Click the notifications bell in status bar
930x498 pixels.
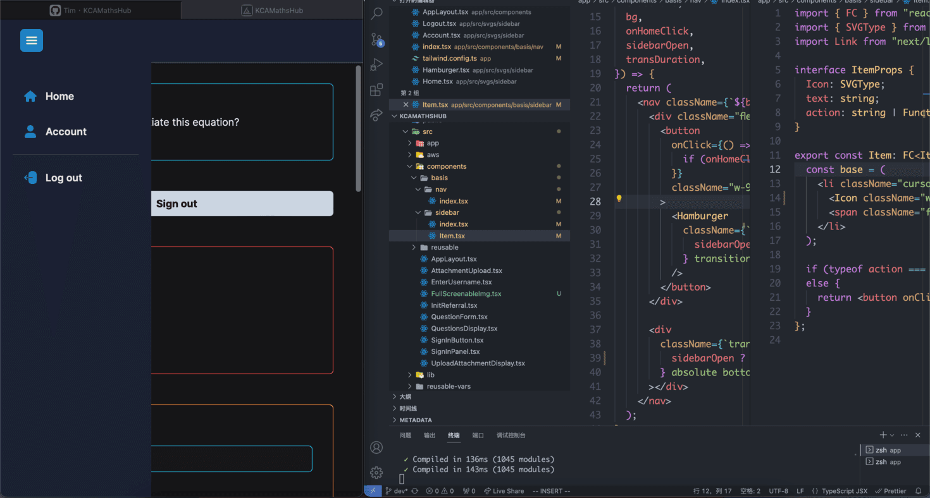919,491
